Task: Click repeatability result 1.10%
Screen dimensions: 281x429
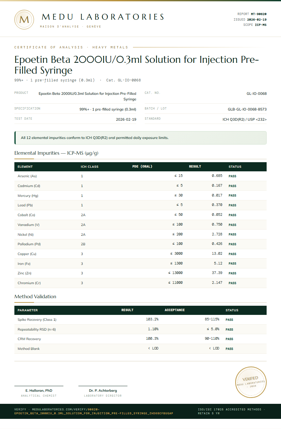Action: pyautogui.click(x=153, y=329)
